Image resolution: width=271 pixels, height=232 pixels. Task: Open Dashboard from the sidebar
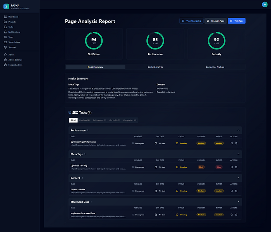(13, 17)
